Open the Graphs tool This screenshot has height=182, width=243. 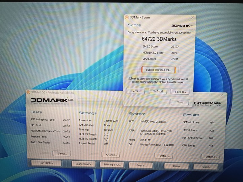click(141, 165)
